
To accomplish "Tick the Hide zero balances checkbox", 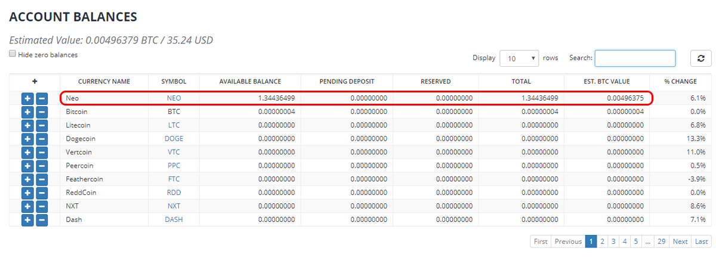I will click(13, 54).
